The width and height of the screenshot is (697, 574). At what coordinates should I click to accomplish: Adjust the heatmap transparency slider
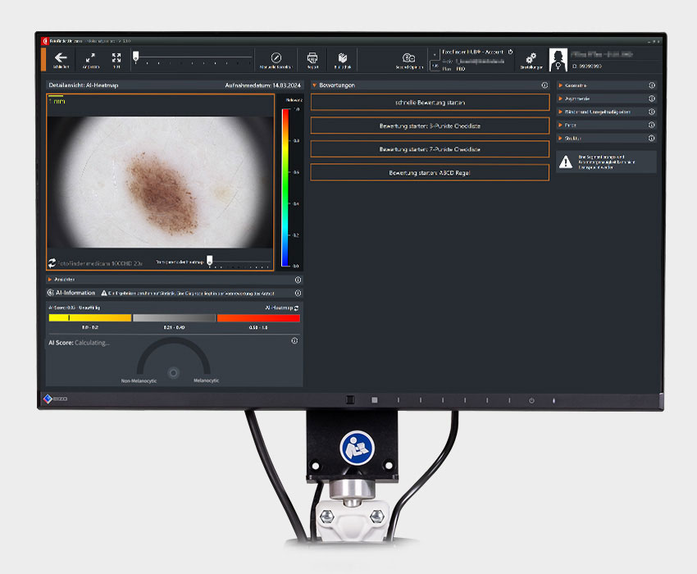(x=210, y=260)
